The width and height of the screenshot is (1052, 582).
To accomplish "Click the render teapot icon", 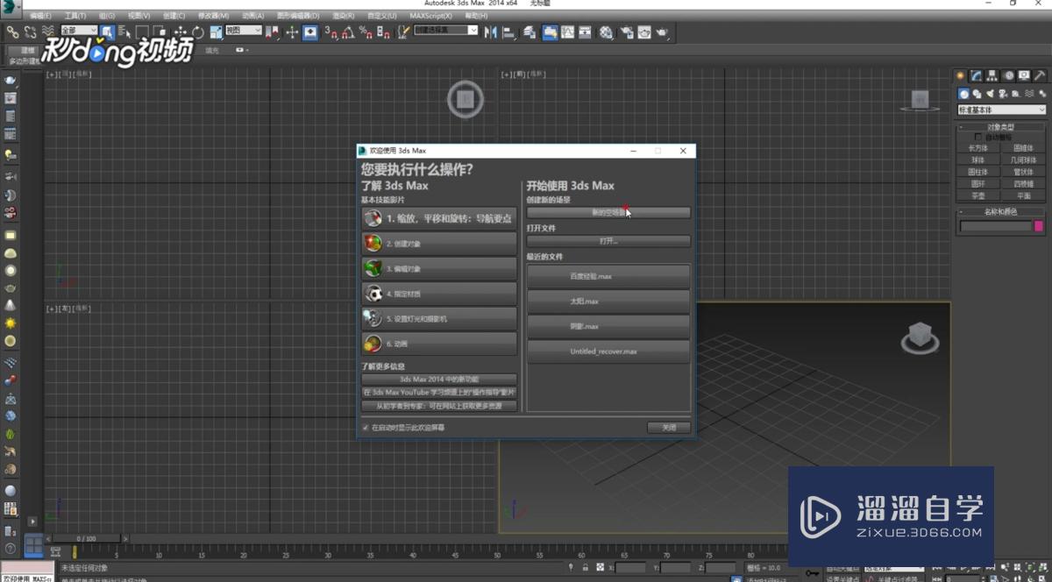I will [x=662, y=32].
